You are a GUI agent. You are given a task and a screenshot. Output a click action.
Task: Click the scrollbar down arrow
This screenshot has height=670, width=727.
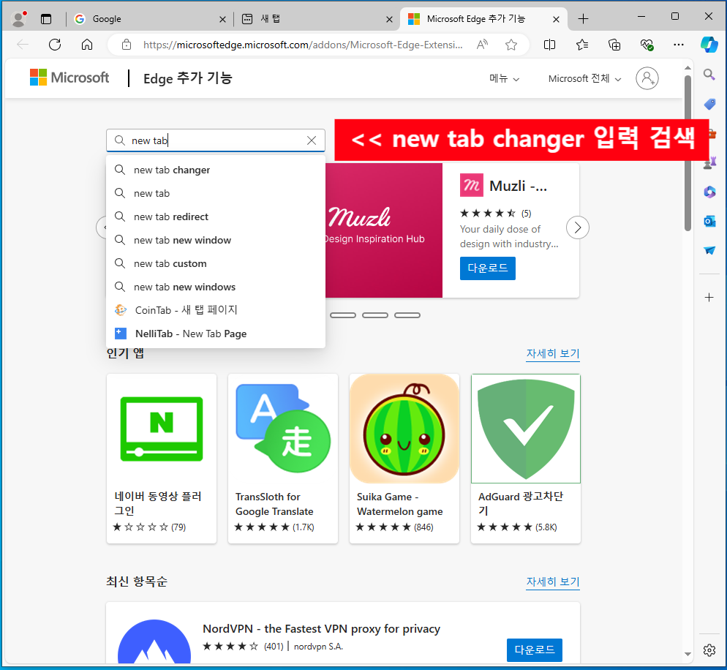pyautogui.click(x=688, y=654)
